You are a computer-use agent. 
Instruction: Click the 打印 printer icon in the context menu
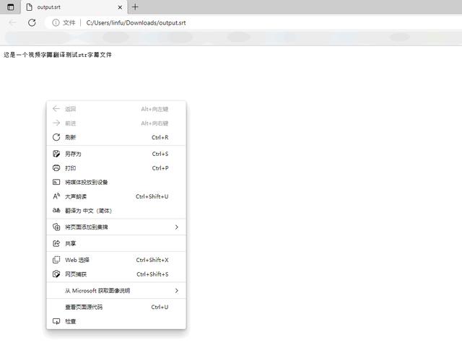click(x=56, y=168)
